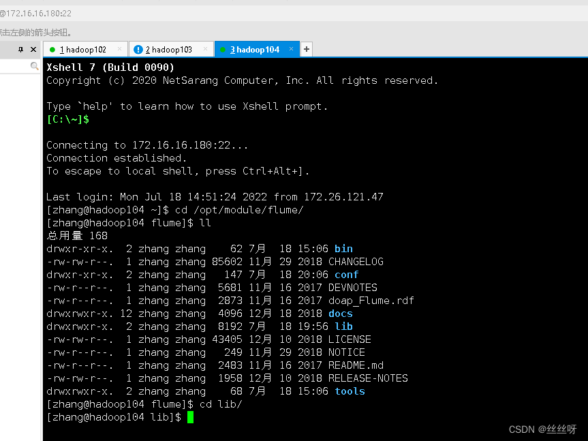The height and width of the screenshot is (441, 588).
Task: Click the 'Connection established.' line
Action: tap(117, 158)
